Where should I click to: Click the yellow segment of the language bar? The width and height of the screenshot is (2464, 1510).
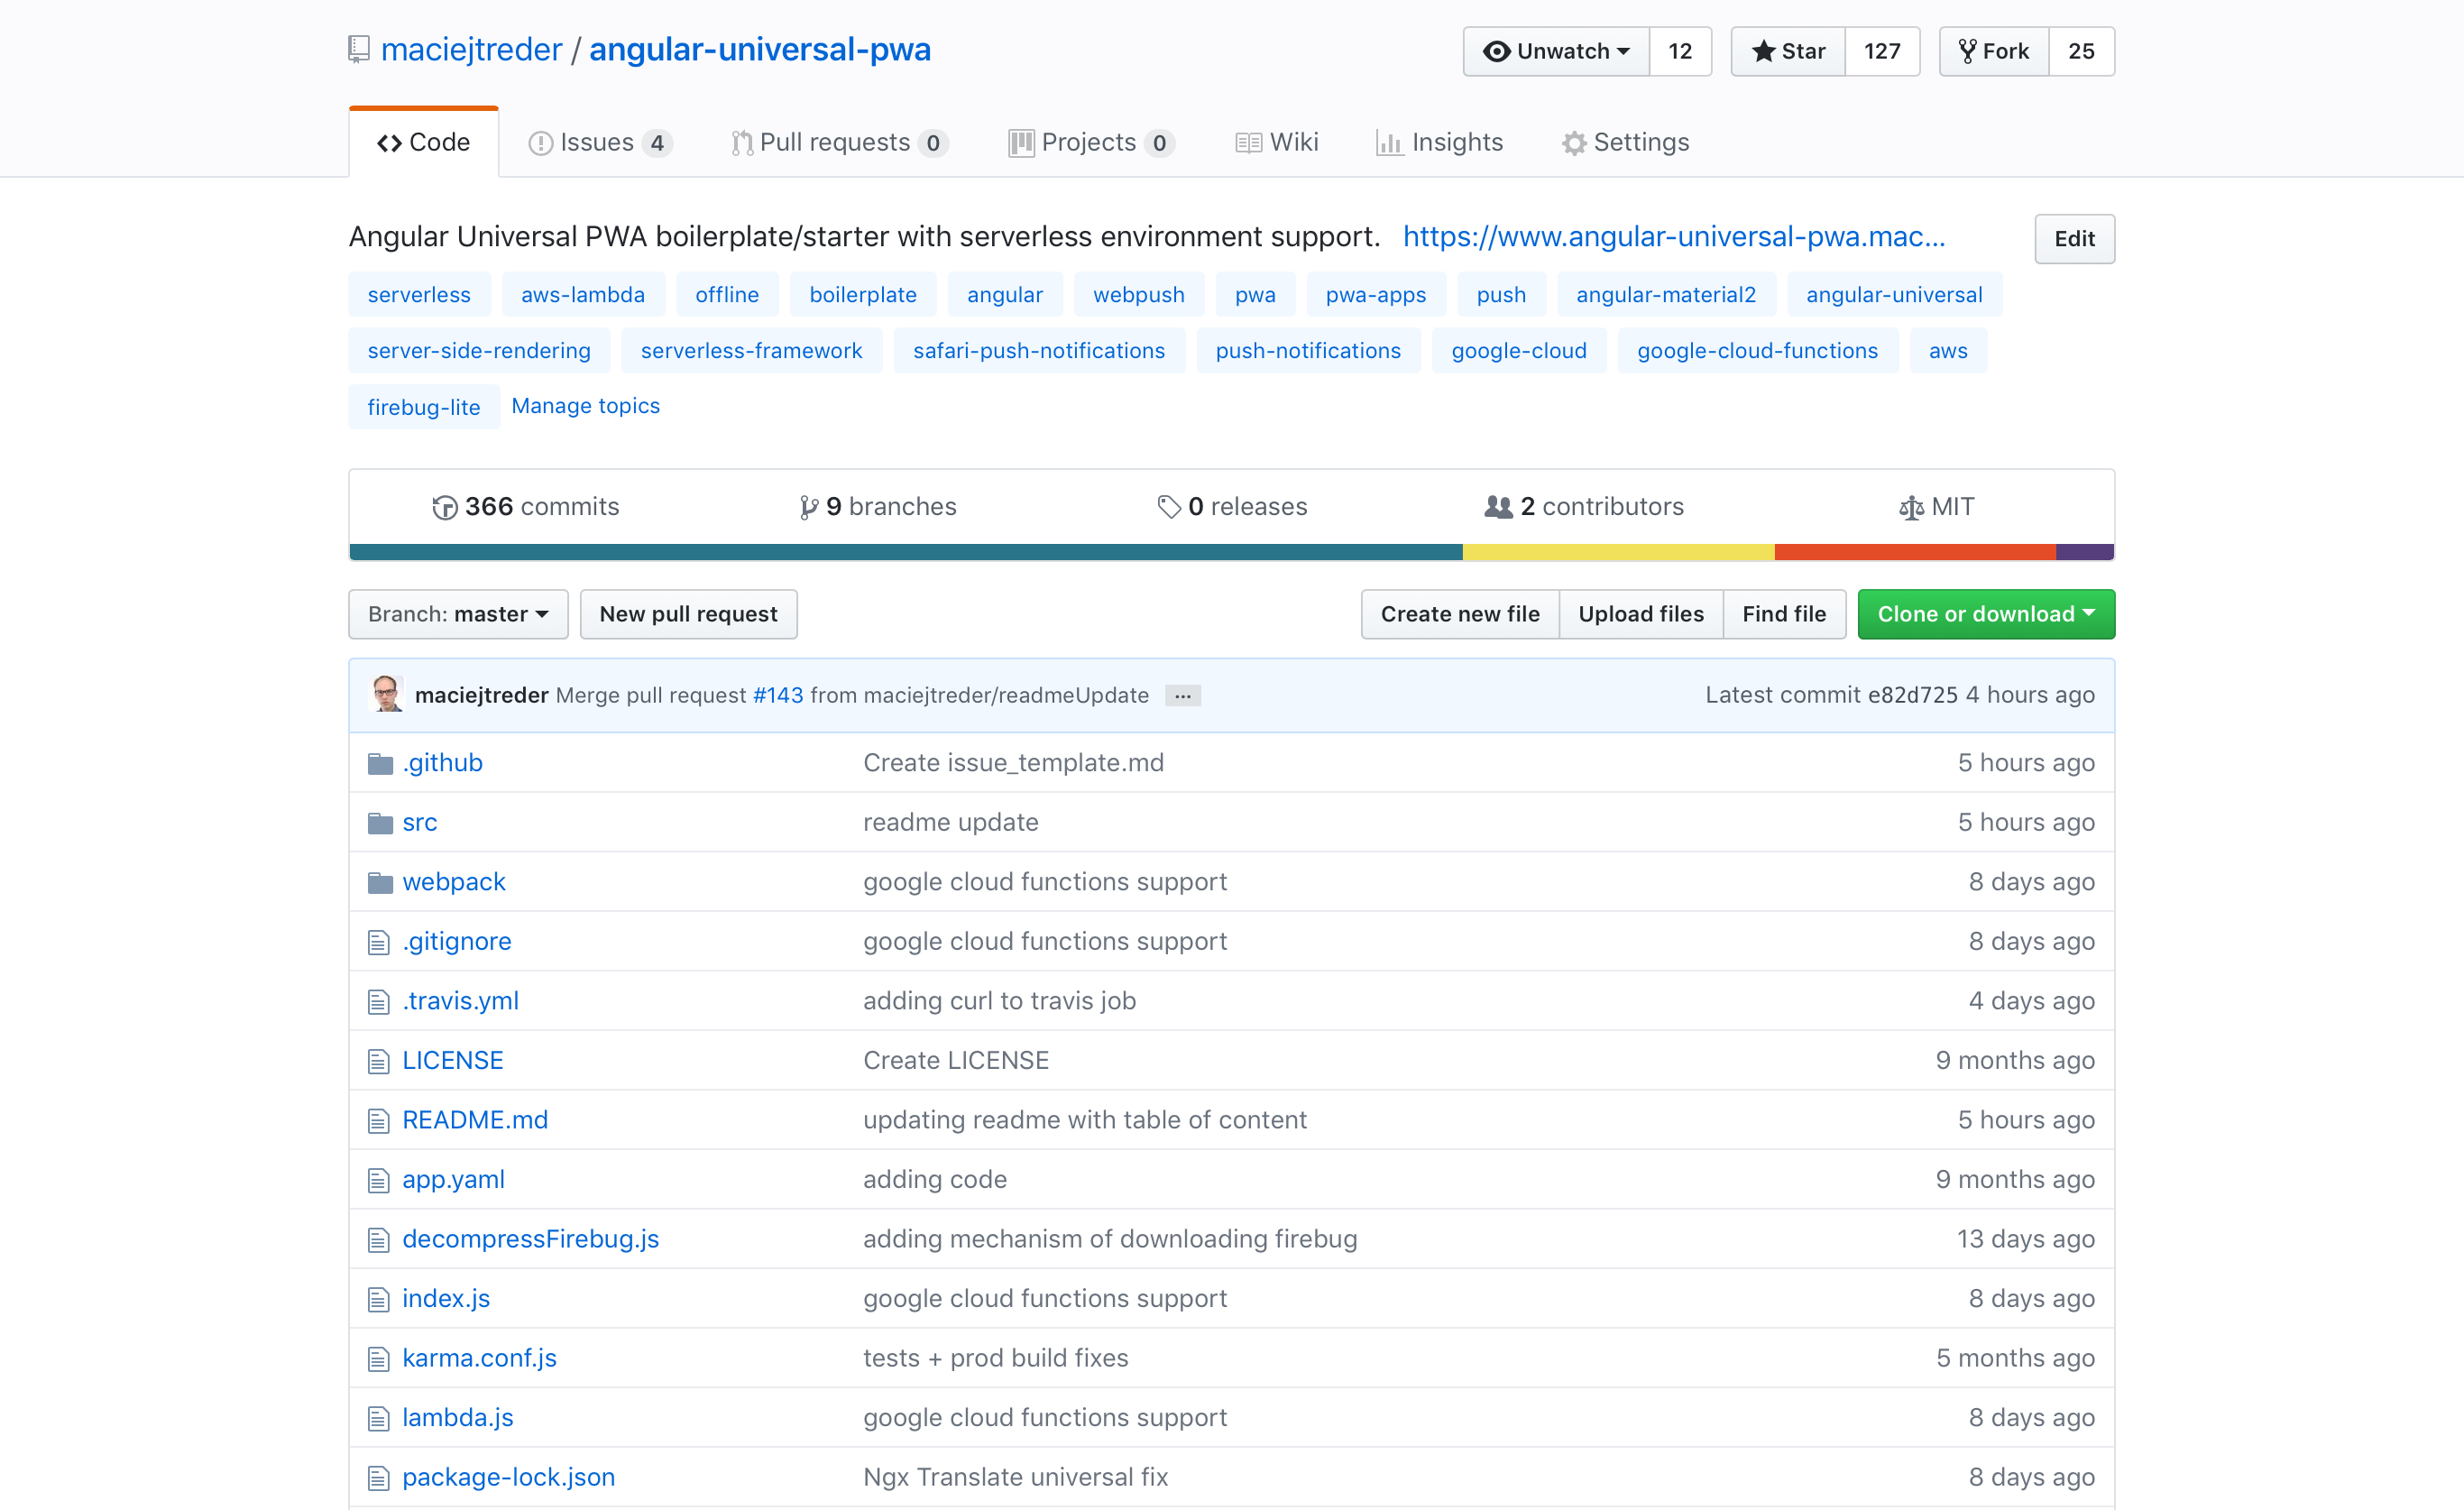pos(1619,552)
